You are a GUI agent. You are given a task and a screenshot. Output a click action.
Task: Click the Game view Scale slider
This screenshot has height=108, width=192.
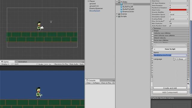[x=46, y=64]
